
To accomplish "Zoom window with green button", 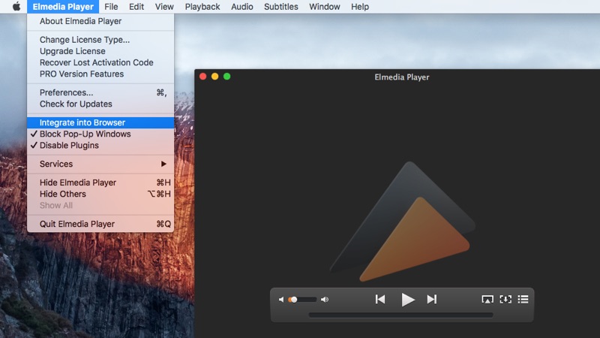I will tap(227, 77).
